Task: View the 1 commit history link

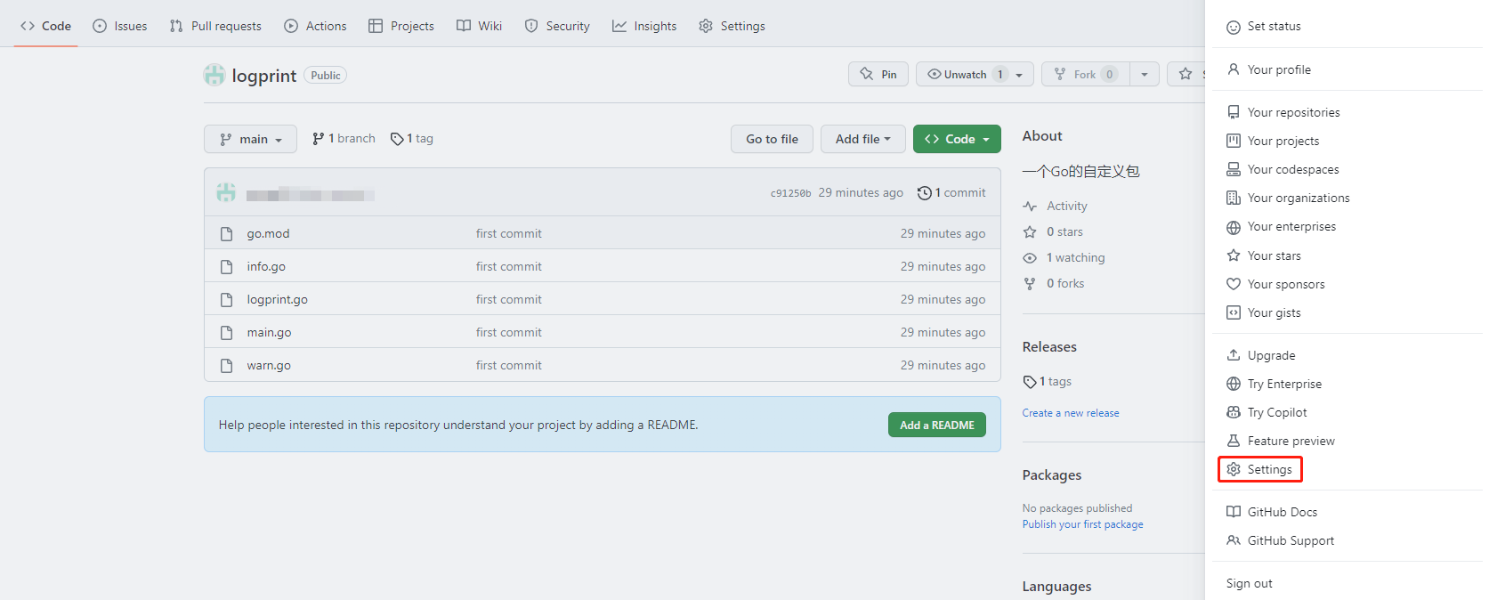Action: 951,192
